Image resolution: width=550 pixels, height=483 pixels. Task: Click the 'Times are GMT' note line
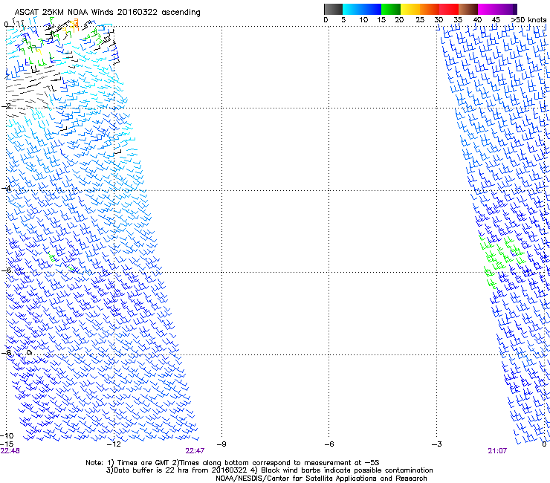pos(233,463)
